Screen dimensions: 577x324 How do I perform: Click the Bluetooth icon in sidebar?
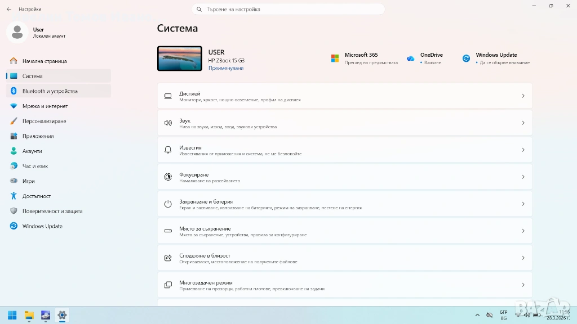(x=14, y=91)
